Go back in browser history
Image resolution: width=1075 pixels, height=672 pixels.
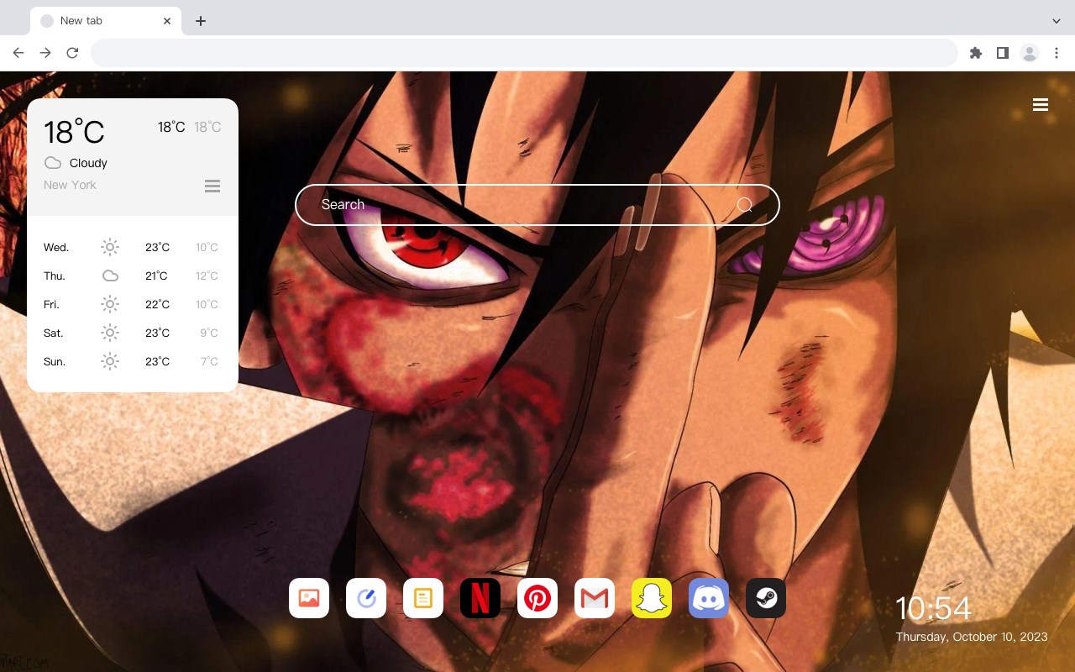point(18,53)
